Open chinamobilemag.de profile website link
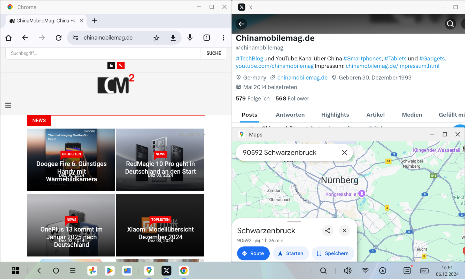Screen dimensions: 465x279 pos(302,78)
